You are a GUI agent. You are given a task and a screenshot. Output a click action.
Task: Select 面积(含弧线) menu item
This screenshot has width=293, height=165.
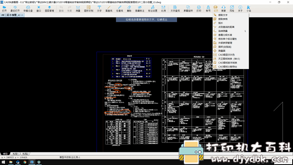[231, 47]
